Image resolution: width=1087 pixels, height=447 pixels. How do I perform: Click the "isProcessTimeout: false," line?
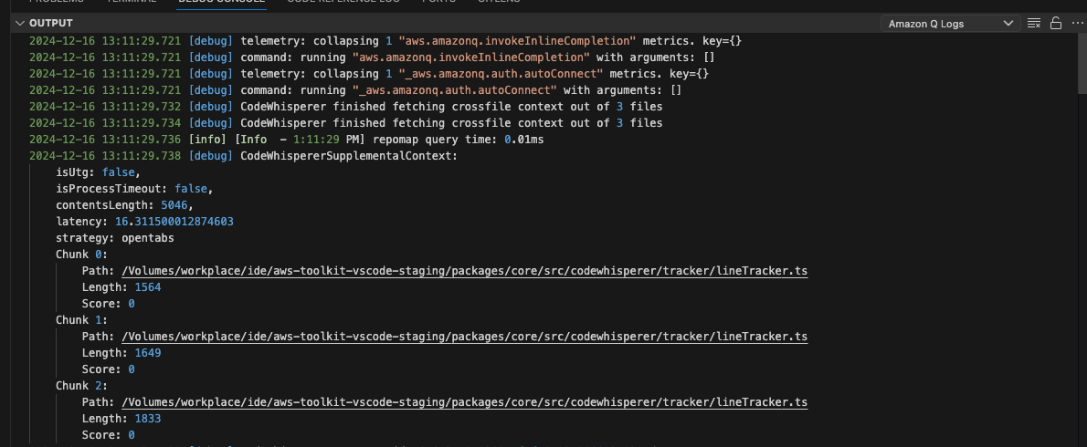tap(134, 189)
